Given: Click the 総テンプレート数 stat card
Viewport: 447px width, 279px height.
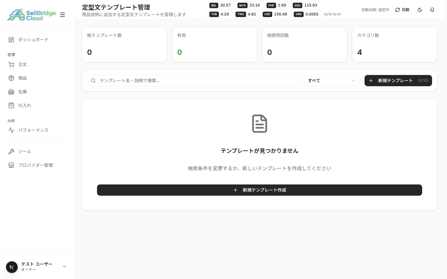Looking at the screenshot, I should (x=124, y=45).
